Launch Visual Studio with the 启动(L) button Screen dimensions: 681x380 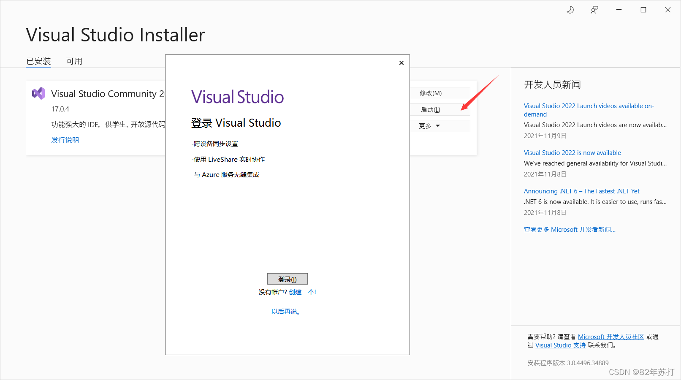[431, 109]
